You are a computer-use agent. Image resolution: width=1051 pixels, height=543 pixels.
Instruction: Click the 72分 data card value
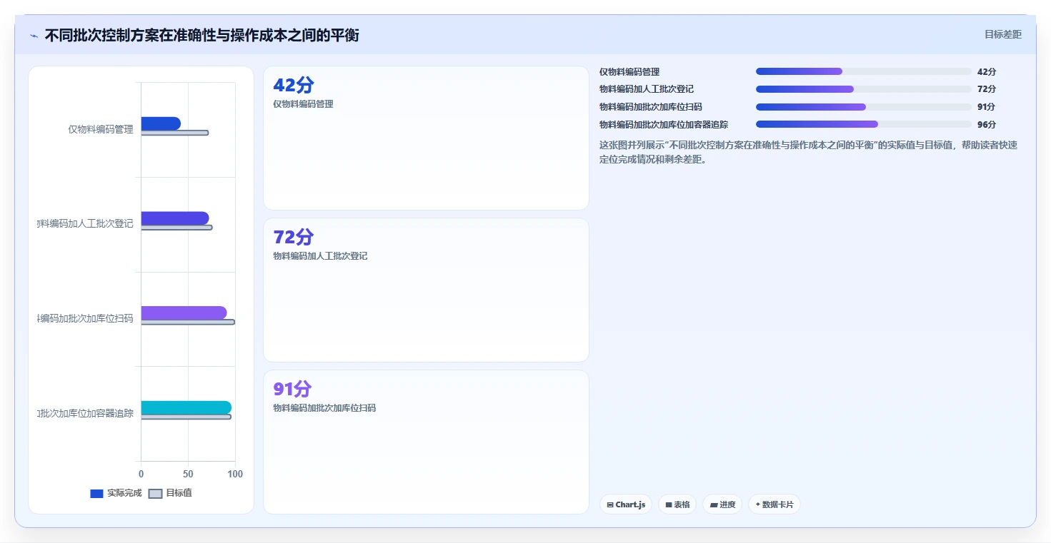point(294,237)
